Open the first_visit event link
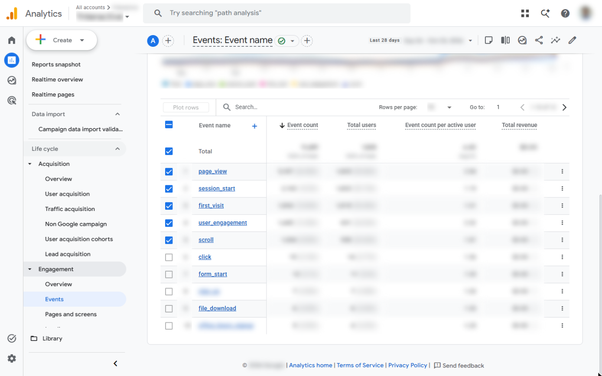Viewport: 602px width, 376px height. pyautogui.click(x=211, y=206)
